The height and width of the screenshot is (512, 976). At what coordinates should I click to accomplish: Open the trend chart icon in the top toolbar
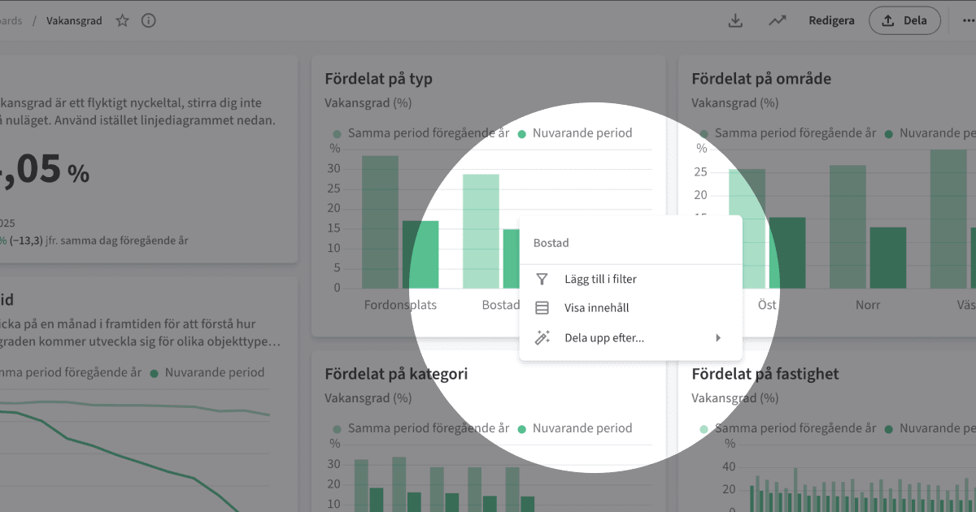(x=777, y=20)
